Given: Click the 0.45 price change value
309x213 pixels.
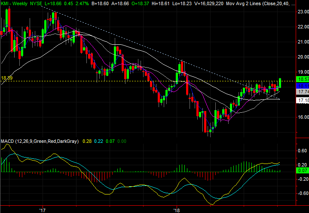Looking at the screenshot, I should 69,3.
